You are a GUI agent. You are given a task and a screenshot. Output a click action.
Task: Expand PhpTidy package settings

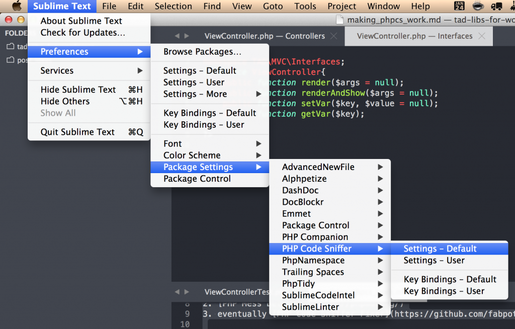pyautogui.click(x=330, y=284)
